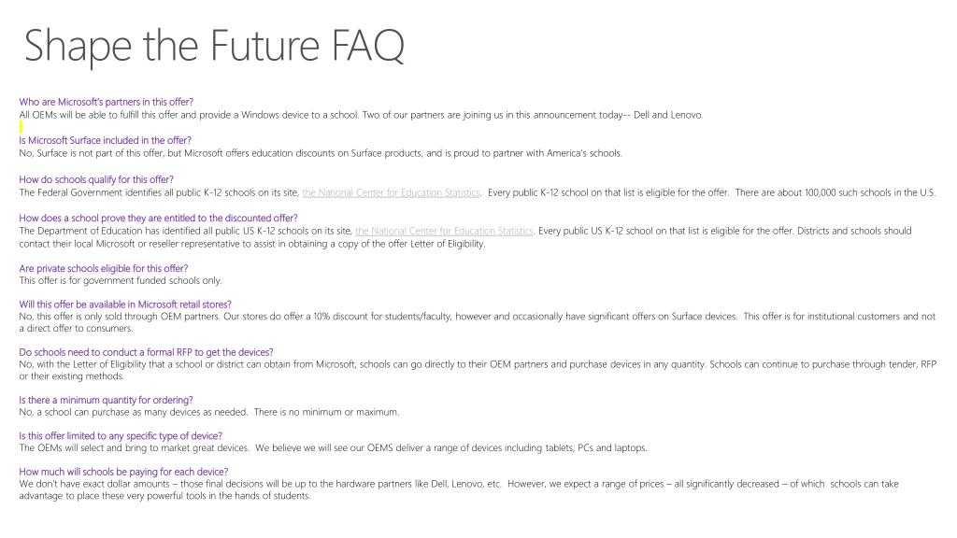Click 'Will this offer be available in Microsoft retail stores?'
This screenshot has height=538, width=957.
point(125,304)
